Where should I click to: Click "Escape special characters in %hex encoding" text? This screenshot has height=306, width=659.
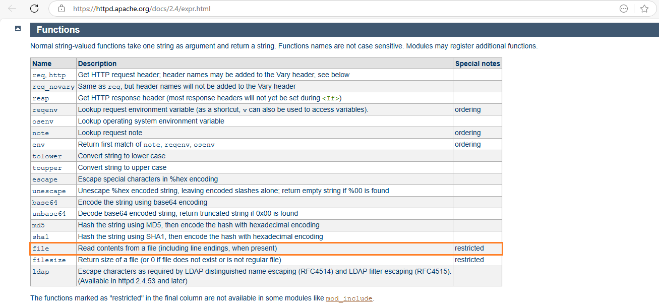pos(148,179)
